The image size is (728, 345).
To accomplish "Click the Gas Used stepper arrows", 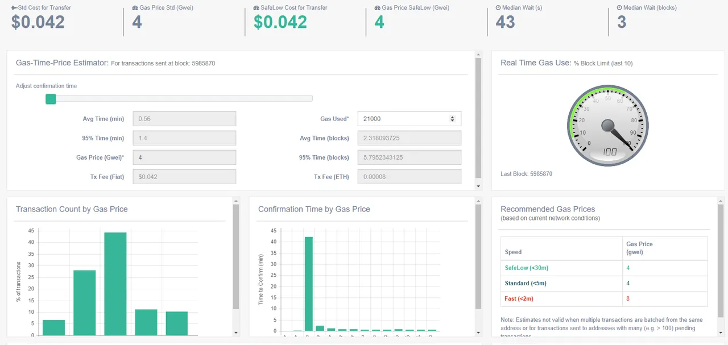I will tap(452, 119).
